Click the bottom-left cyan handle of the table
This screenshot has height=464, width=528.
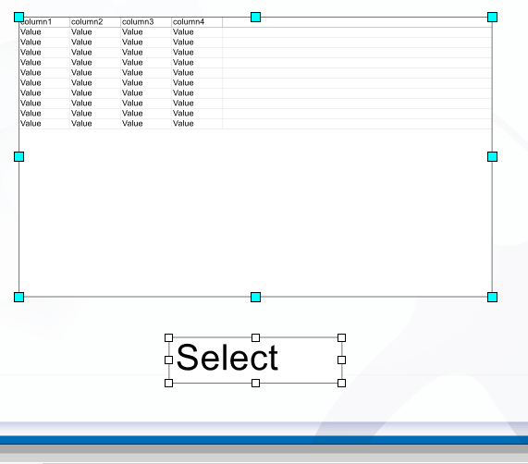18,297
